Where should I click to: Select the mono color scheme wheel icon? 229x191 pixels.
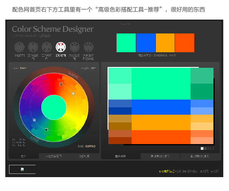pos(19,47)
